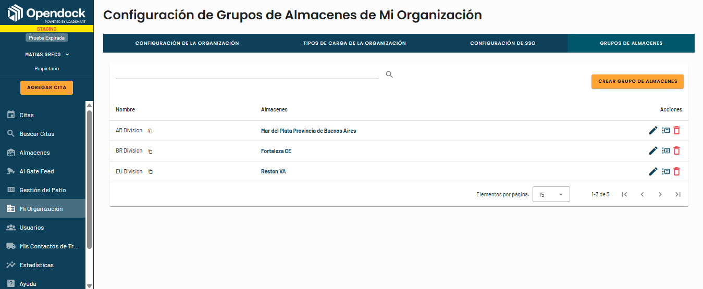The image size is (703, 289).
Task: Click the AR Division name text
Action: coord(129,130)
